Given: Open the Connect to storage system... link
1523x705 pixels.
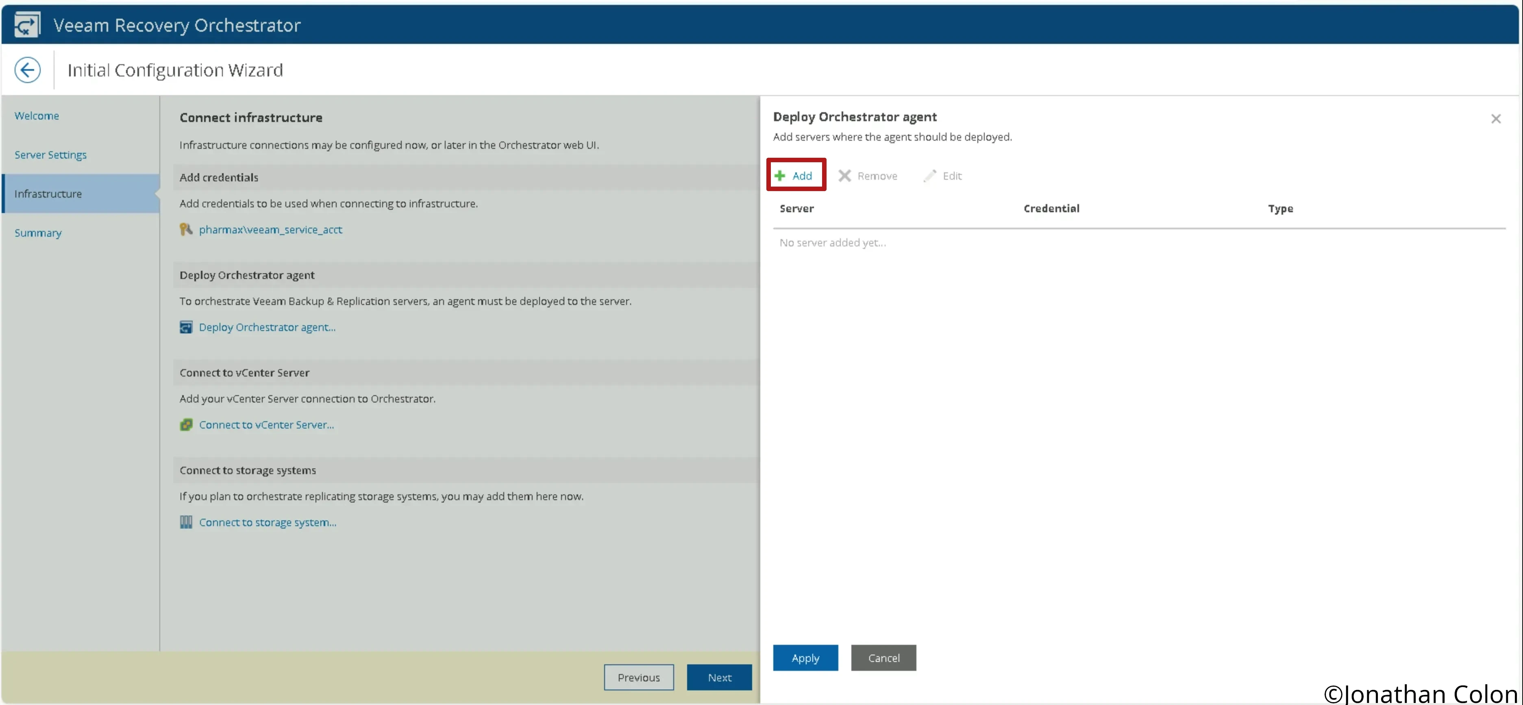Looking at the screenshot, I should tap(268, 522).
